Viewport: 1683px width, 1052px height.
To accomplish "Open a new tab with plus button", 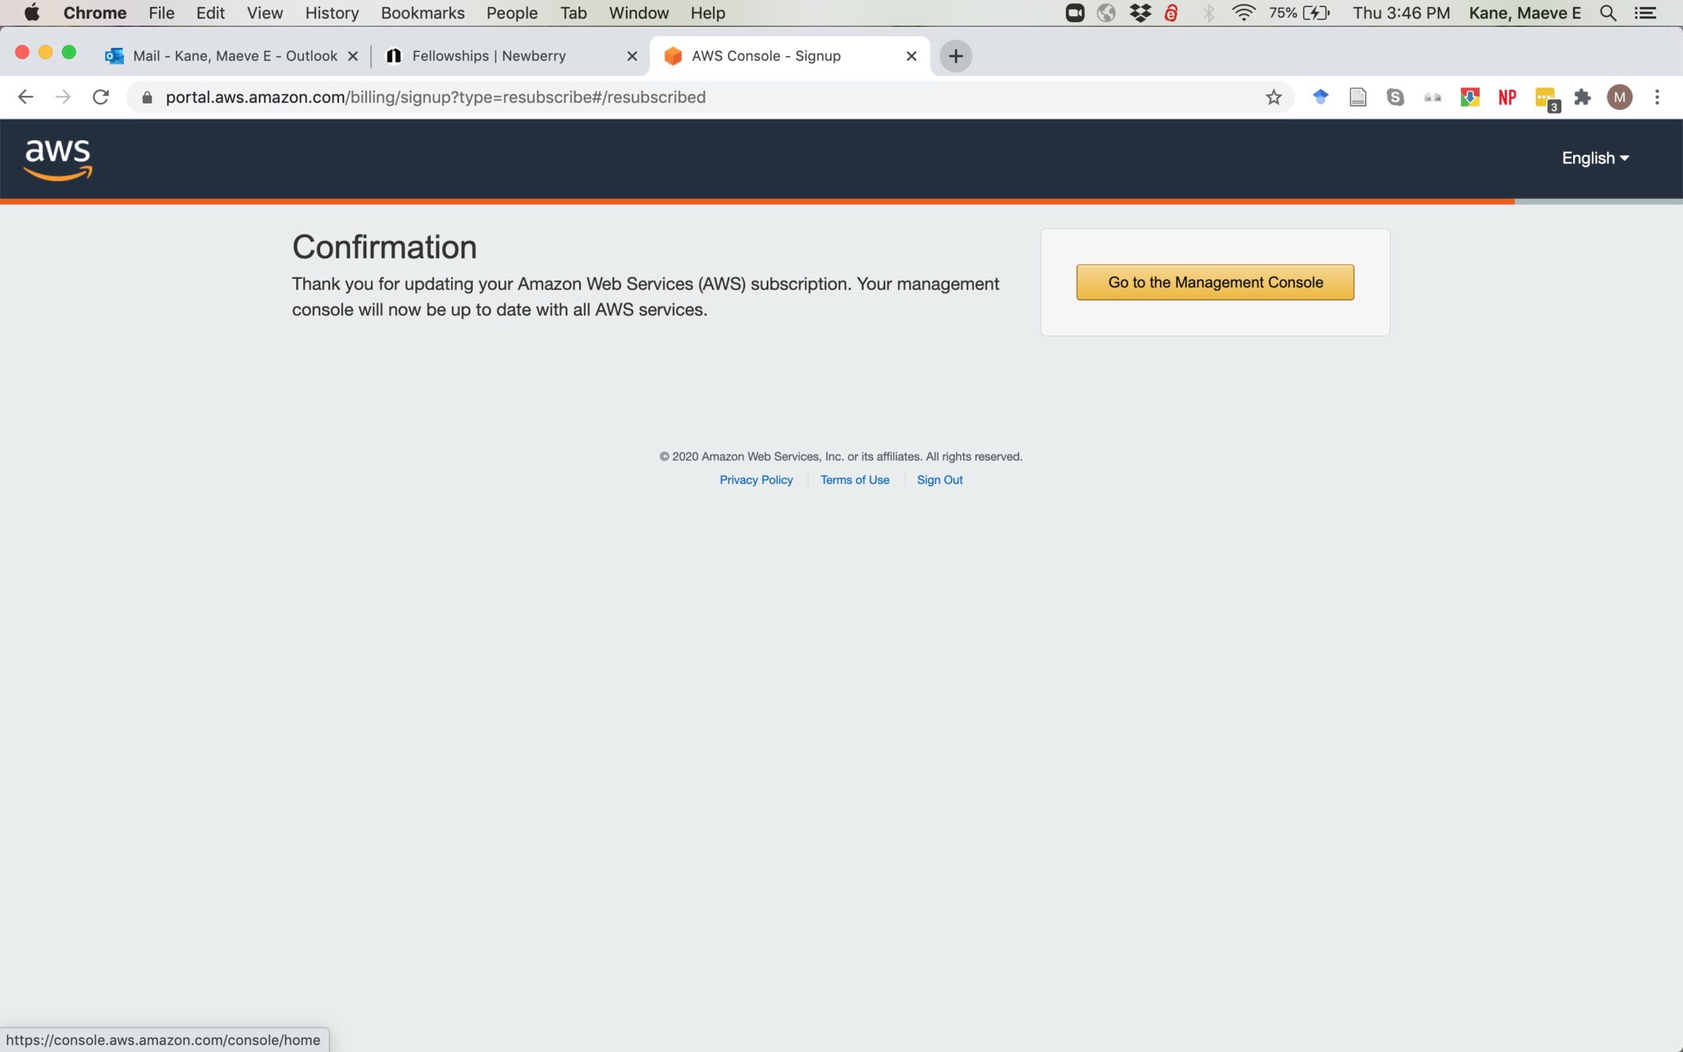I will (955, 56).
